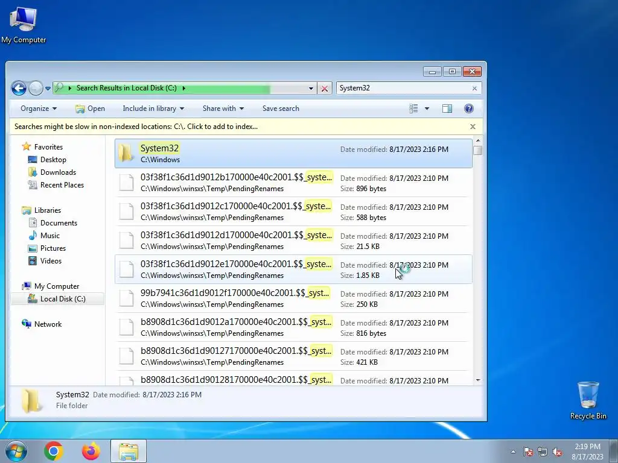Screen dimensions: 618x463
Task: Select the 1.85 KB file result
Action: point(293,269)
